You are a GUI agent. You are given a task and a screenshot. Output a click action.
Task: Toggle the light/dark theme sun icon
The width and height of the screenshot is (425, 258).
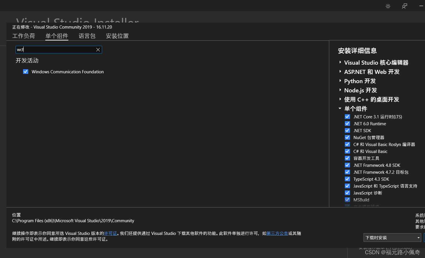388,6
